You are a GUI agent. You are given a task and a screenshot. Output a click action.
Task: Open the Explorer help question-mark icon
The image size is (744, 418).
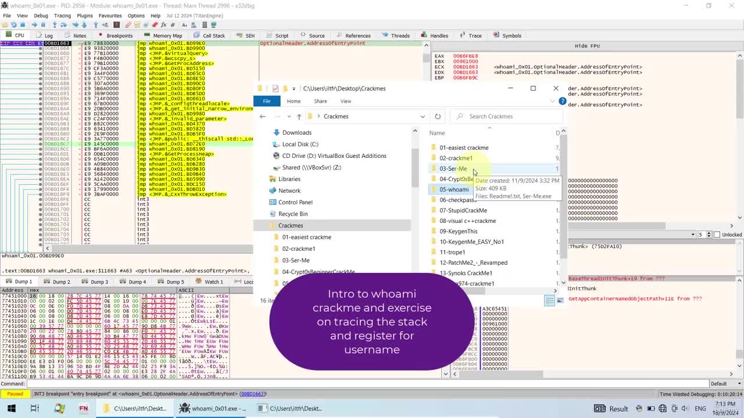point(562,101)
